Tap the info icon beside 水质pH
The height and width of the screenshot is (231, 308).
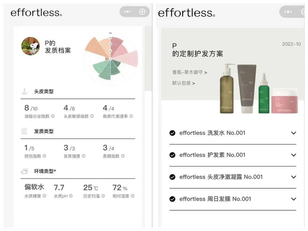click(71, 196)
